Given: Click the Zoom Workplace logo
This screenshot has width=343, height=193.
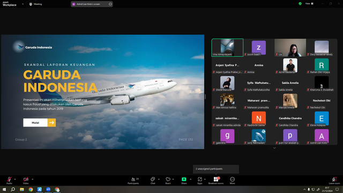Looking at the screenshot, I should pyautogui.click(x=10, y=4).
